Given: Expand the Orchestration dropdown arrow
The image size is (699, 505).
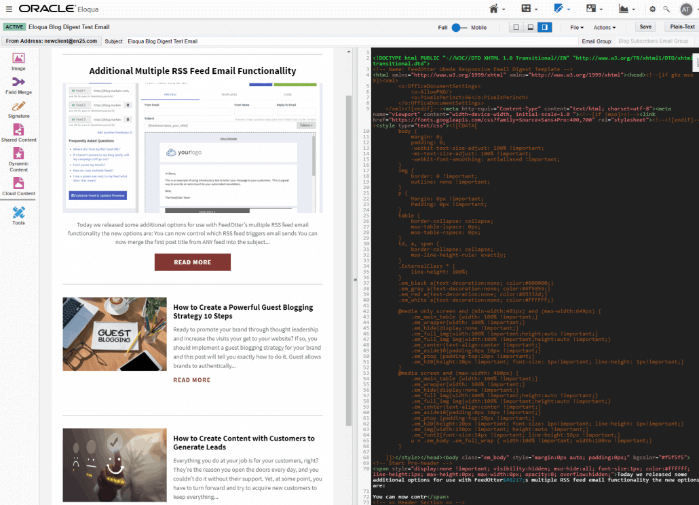Looking at the screenshot, I should click(536, 9).
